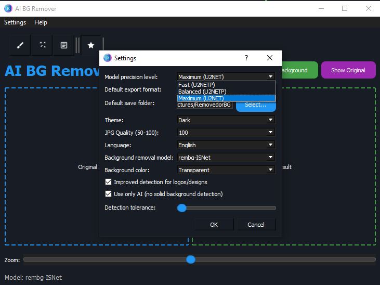The height and width of the screenshot is (285, 380).
Task: Uncheck Use only AI checkbox
Action: [109, 194]
